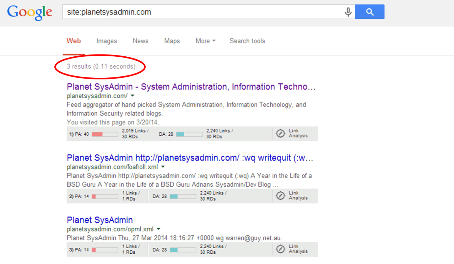Switch to the Images tab
454x264 pixels.
pyautogui.click(x=106, y=41)
